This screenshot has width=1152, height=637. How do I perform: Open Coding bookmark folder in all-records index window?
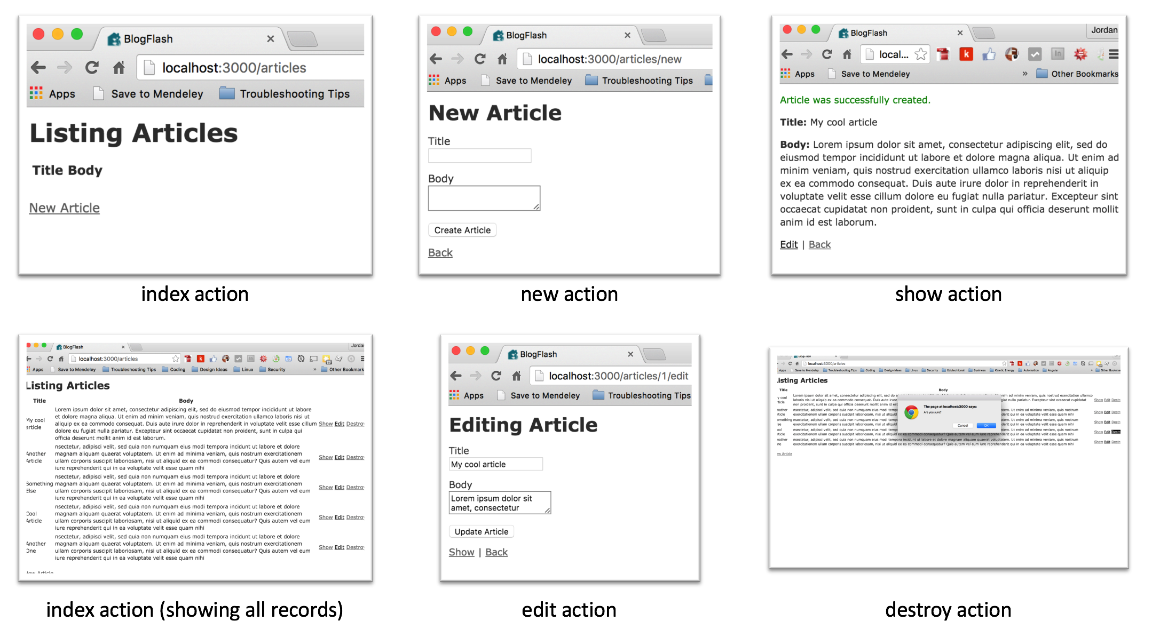[173, 370]
